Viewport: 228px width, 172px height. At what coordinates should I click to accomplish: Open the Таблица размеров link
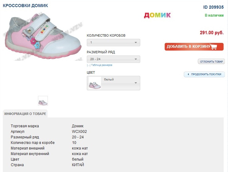[x=101, y=65]
